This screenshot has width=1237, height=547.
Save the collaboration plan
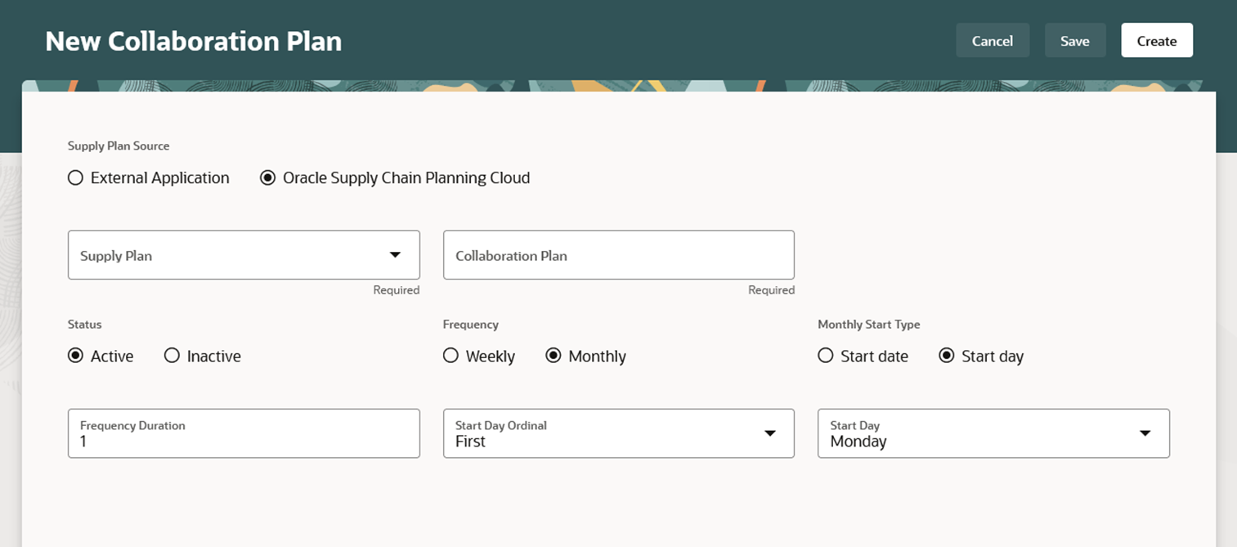tap(1075, 40)
